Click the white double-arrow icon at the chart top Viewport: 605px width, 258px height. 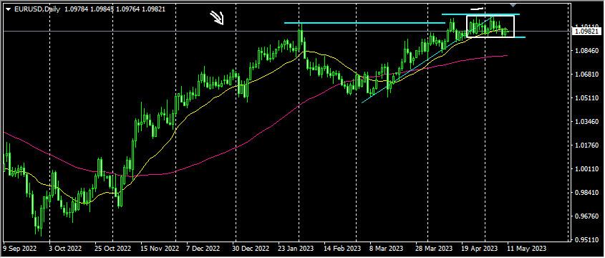pyautogui.click(x=217, y=17)
